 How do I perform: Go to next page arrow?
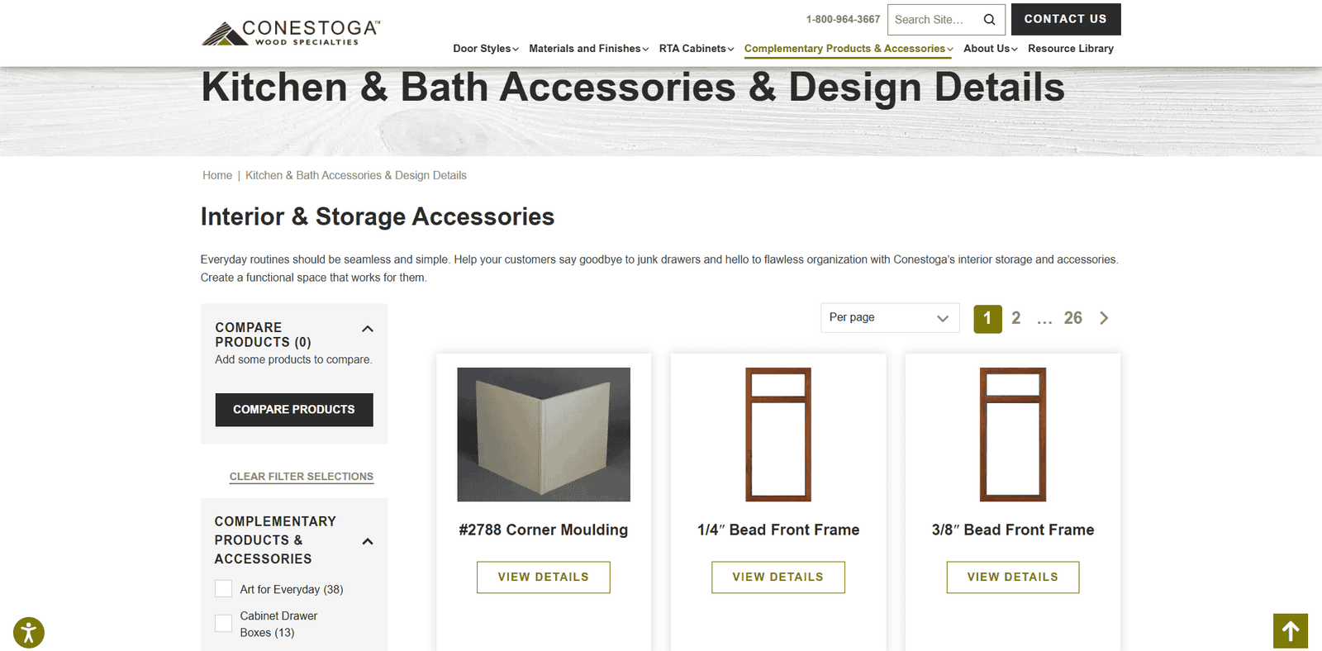coord(1104,318)
